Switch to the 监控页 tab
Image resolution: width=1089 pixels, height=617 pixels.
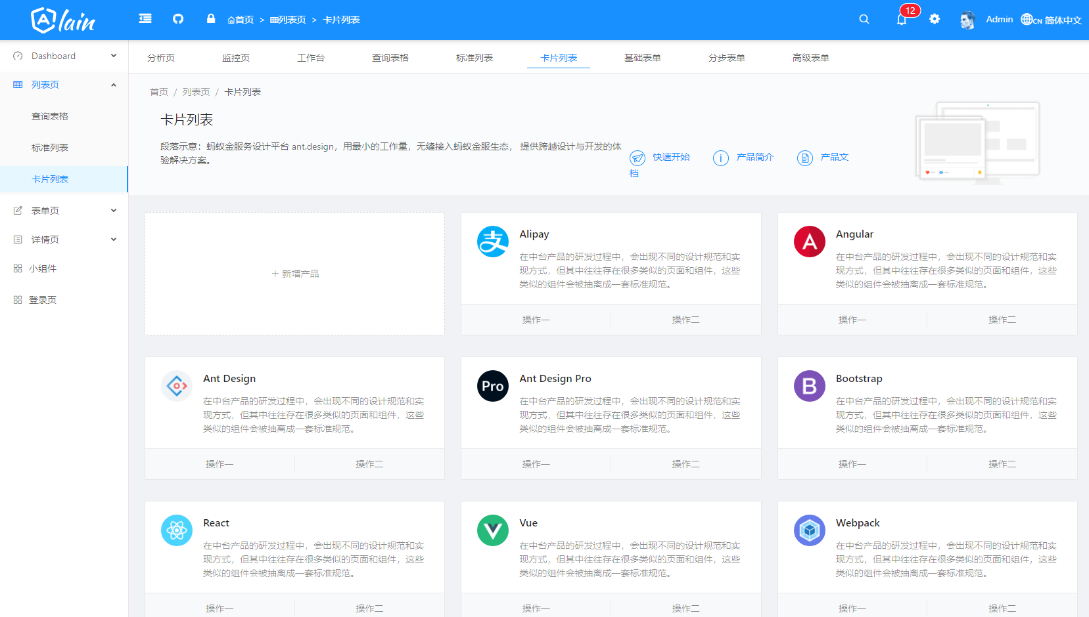coord(236,58)
